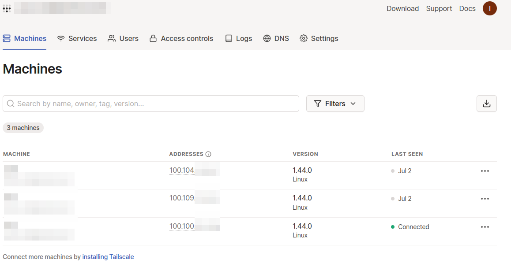This screenshot has width=511, height=263.
Task: Open options menu for the Connected machine
Action: point(485,227)
